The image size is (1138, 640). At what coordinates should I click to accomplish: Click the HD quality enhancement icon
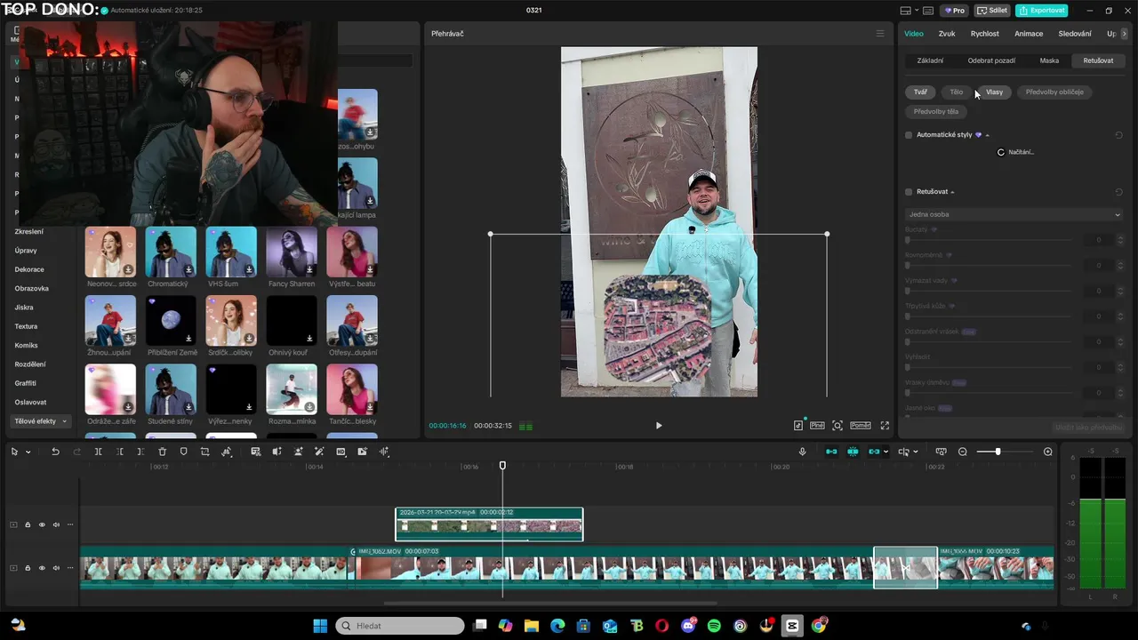point(341,452)
